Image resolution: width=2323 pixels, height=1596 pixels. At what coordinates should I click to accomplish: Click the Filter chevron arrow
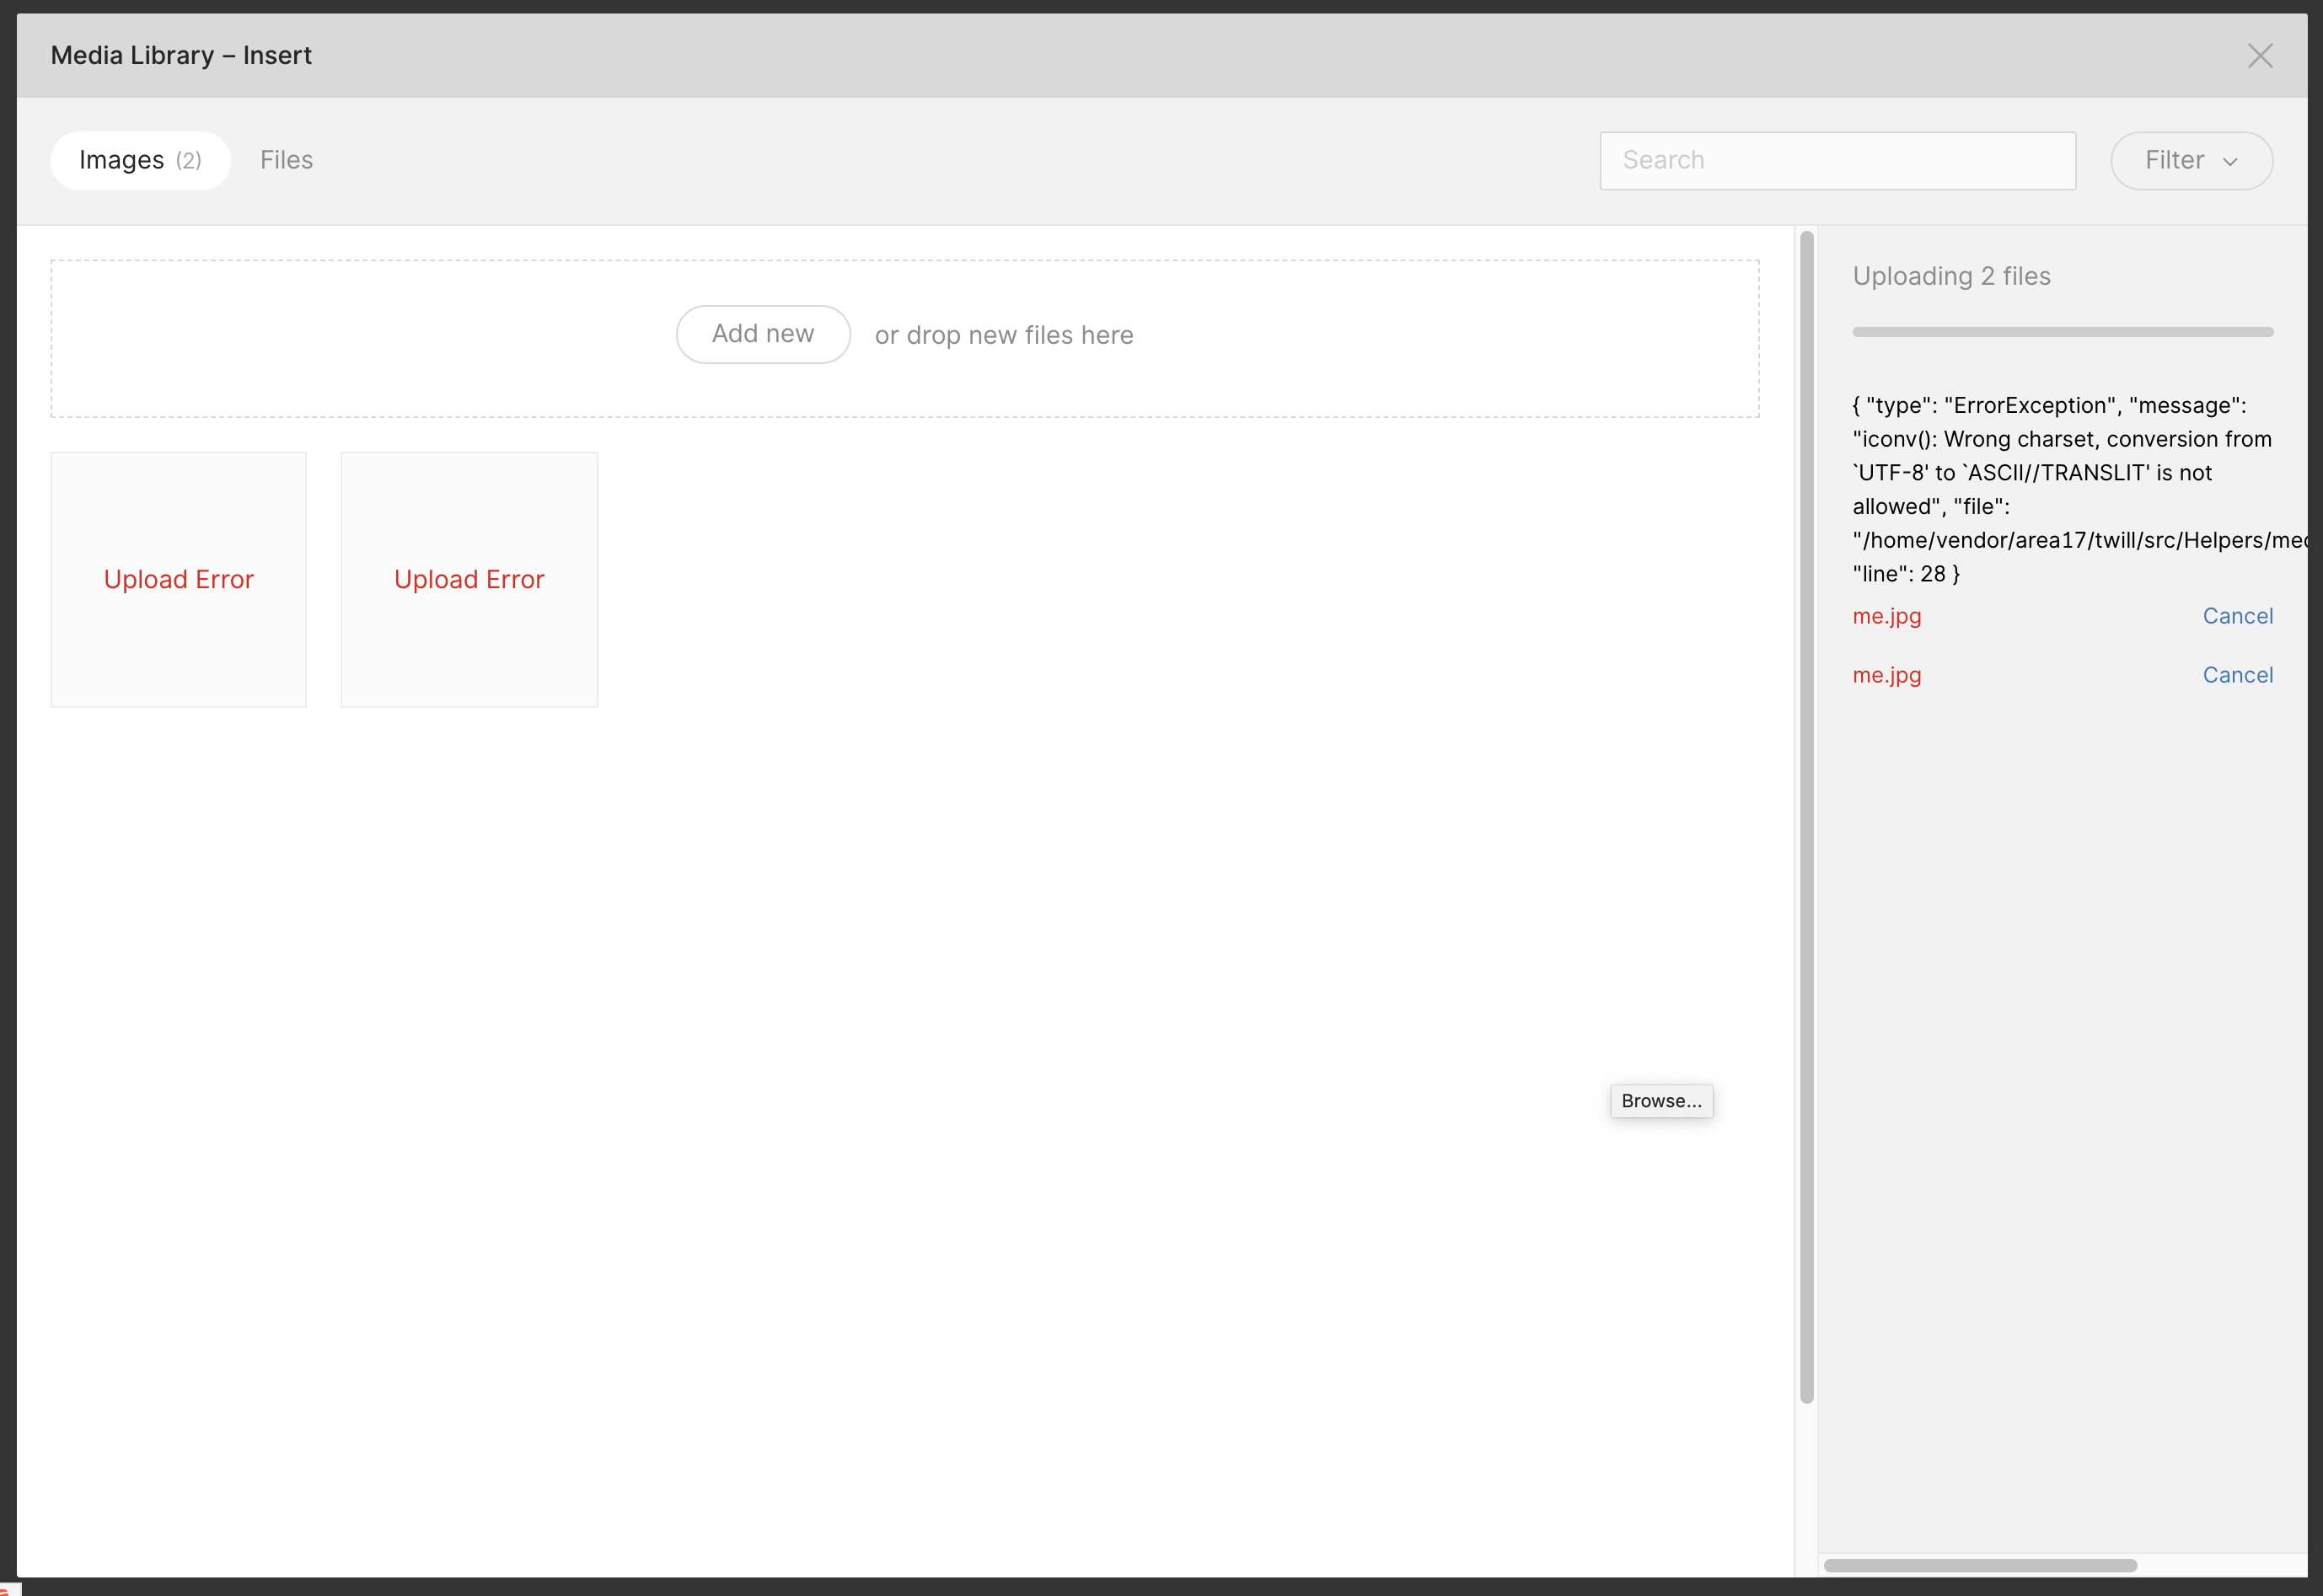click(x=2229, y=162)
